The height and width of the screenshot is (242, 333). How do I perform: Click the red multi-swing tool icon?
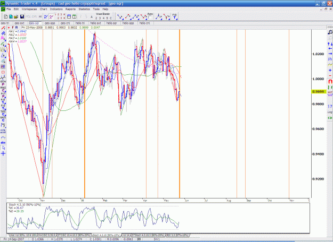click(143, 16)
